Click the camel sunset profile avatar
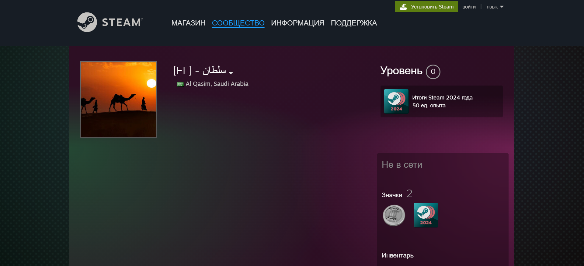The image size is (584, 266). [x=119, y=99]
